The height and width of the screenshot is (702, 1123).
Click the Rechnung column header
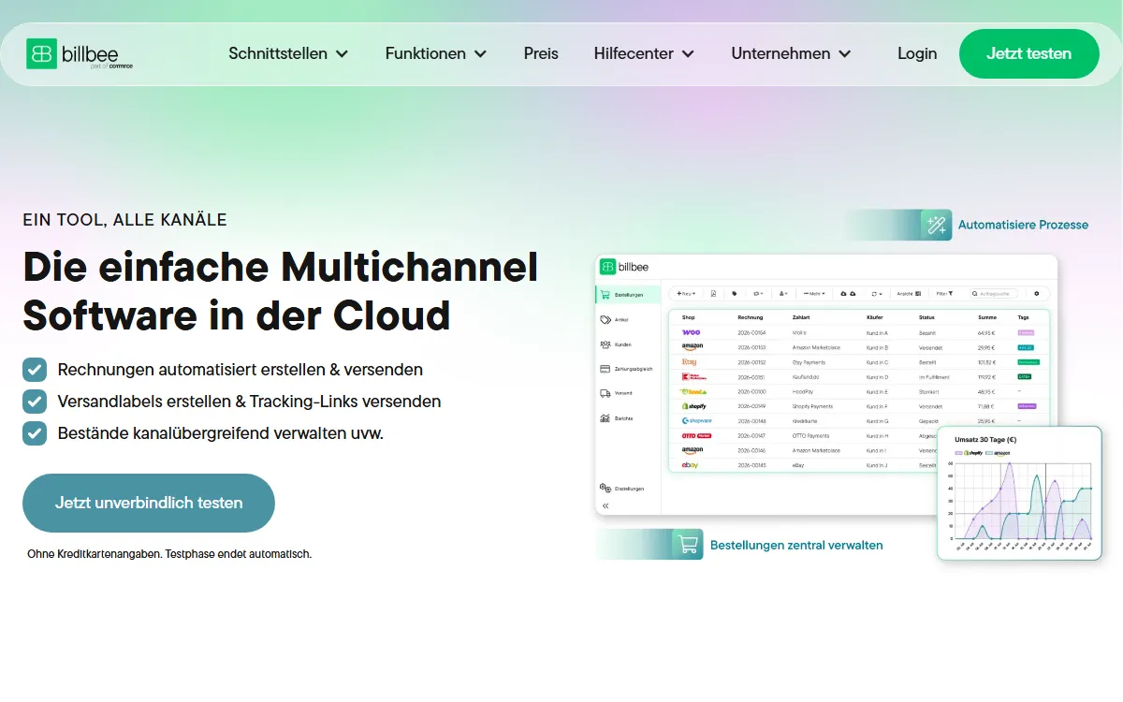[751, 317]
